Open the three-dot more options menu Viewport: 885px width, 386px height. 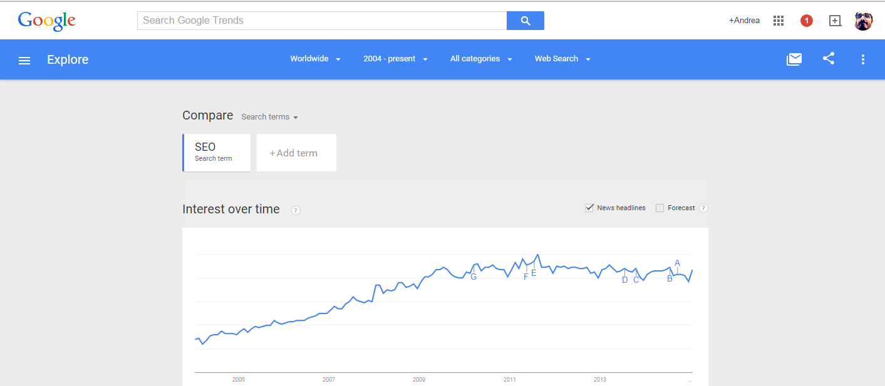pyautogui.click(x=862, y=59)
